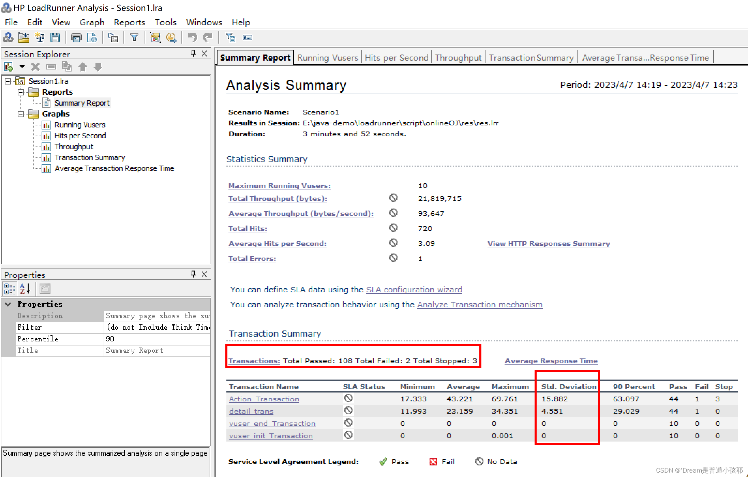Click the session template scales icon
Image resolution: width=748 pixels, height=477 pixels.
pos(40,37)
